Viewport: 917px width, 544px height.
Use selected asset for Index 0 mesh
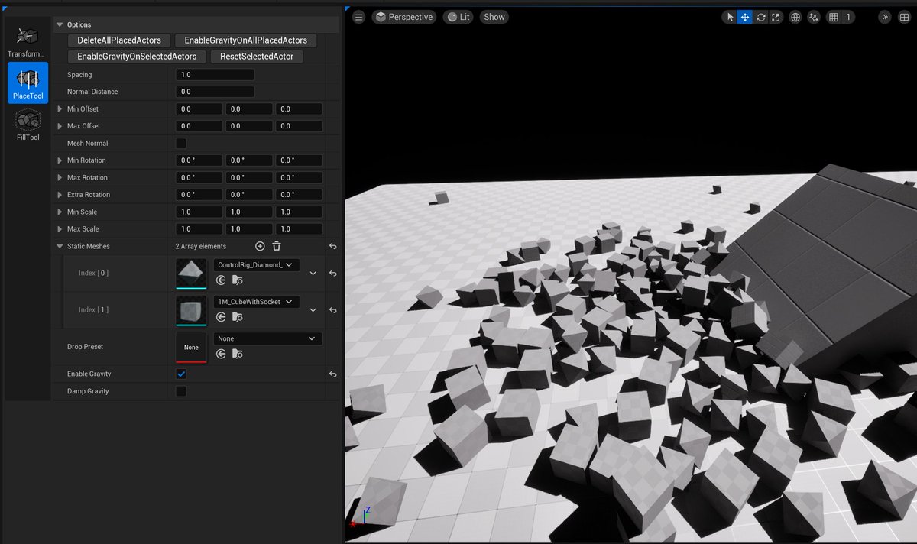click(x=221, y=280)
